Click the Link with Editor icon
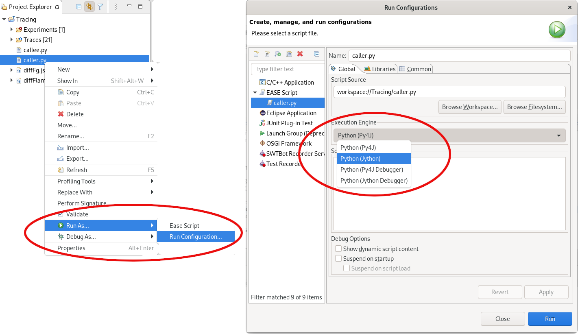Screen dimensions: 580x336 (89, 7)
